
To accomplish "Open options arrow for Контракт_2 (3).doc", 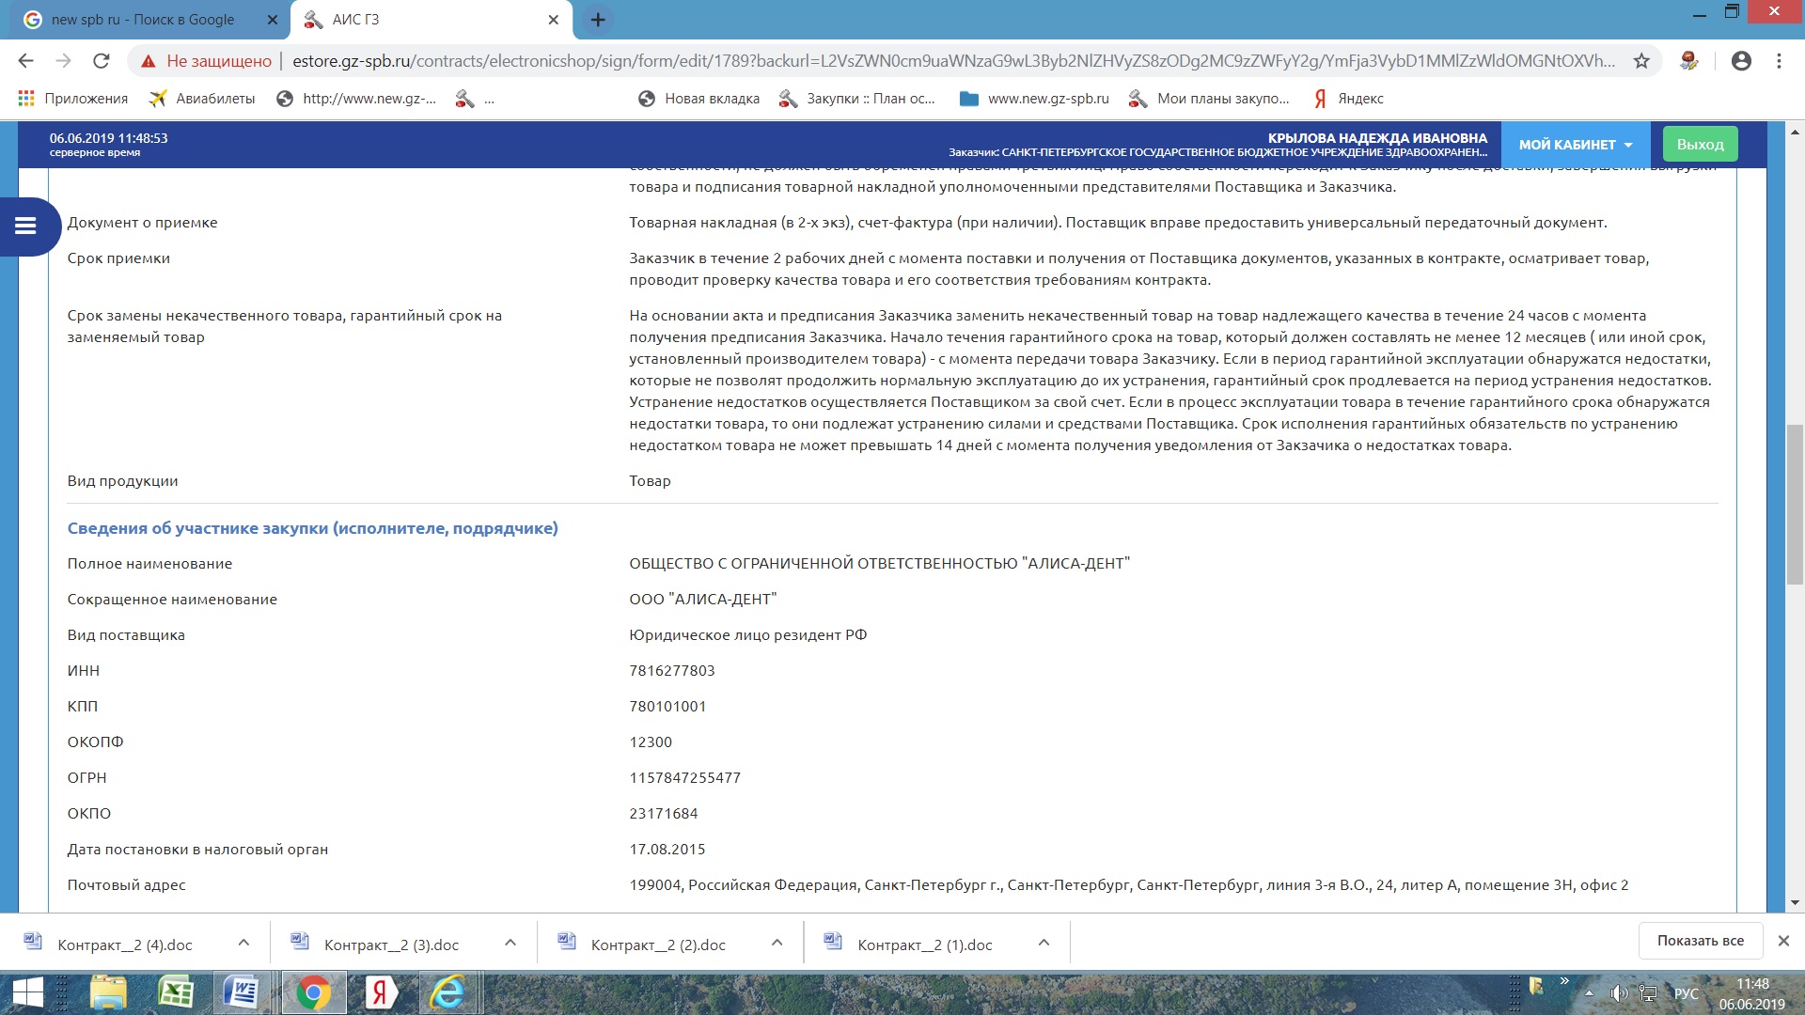I will coord(510,943).
